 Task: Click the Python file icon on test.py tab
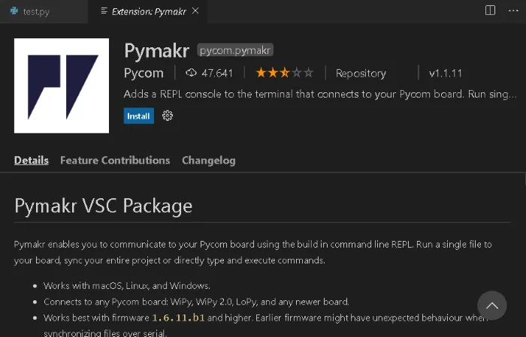pyautogui.click(x=14, y=11)
